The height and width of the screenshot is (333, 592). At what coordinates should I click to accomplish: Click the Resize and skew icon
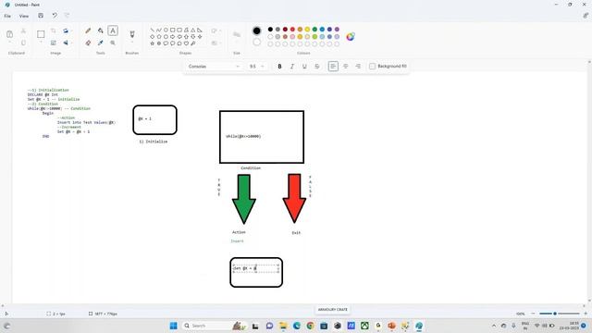(54, 43)
